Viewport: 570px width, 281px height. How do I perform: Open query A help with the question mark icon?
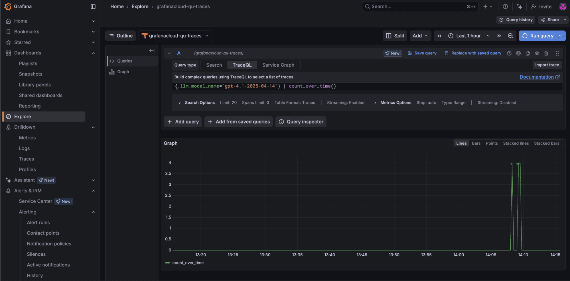[509, 53]
